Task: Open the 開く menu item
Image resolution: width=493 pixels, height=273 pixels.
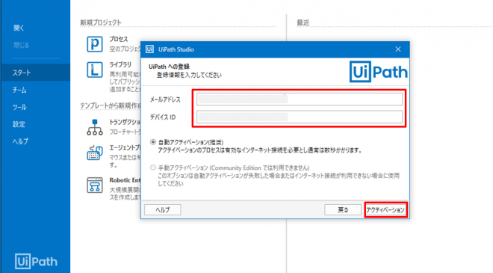Action: click(19, 28)
